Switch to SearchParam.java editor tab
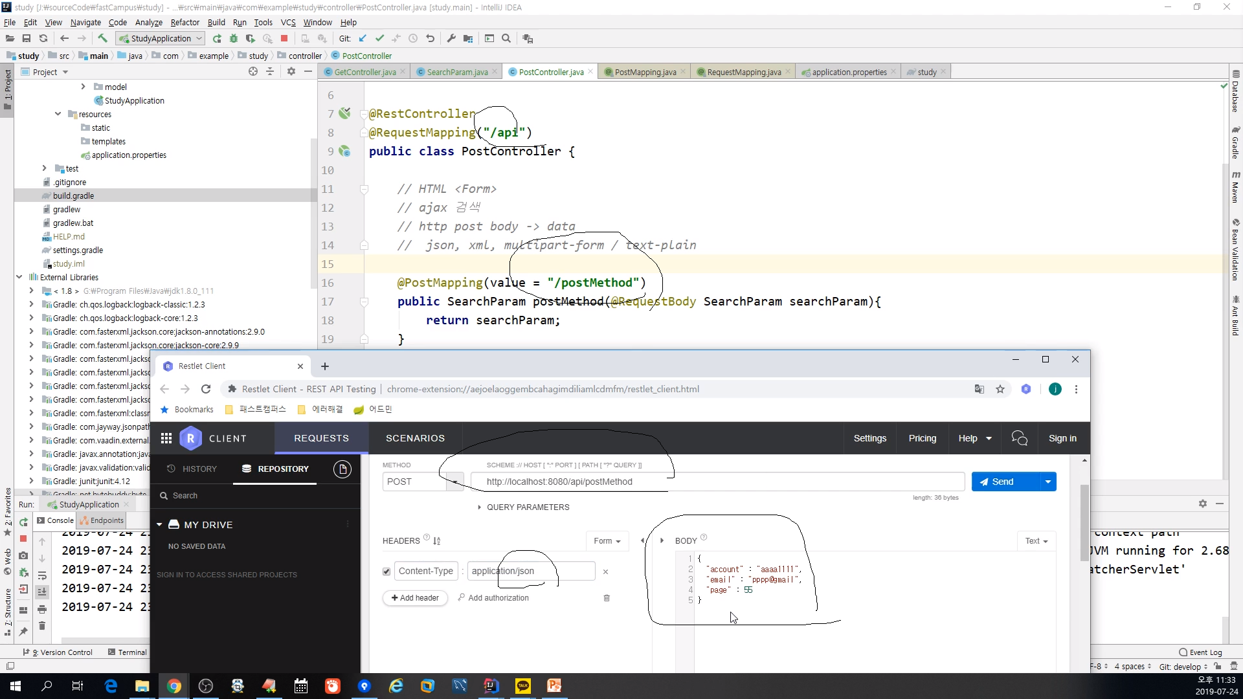 tap(457, 72)
